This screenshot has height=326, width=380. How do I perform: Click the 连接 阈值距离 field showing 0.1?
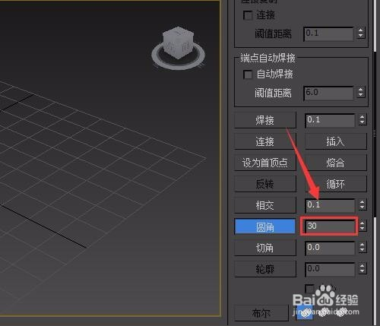coord(328,33)
